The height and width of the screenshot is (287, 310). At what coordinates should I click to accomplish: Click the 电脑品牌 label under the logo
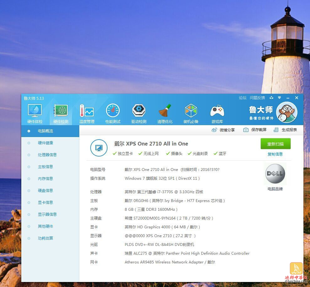click(275, 189)
